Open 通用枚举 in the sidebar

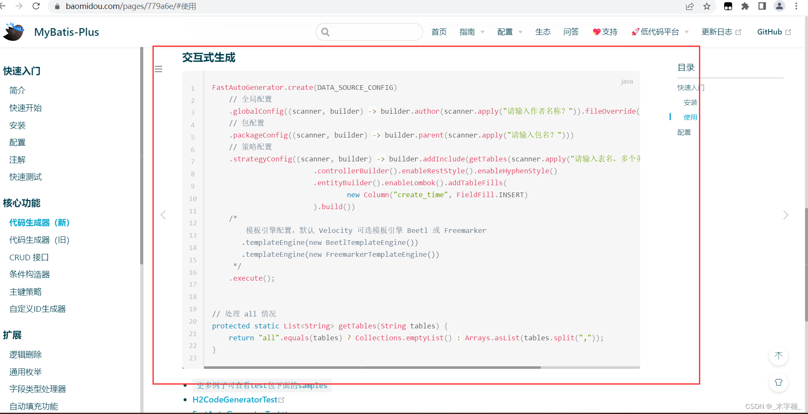[26, 372]
